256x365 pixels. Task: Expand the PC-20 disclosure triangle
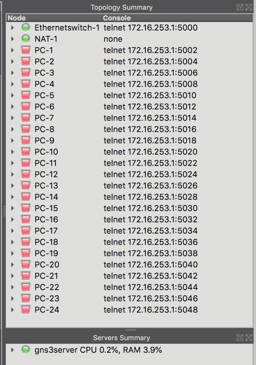[x=13, y=264]
